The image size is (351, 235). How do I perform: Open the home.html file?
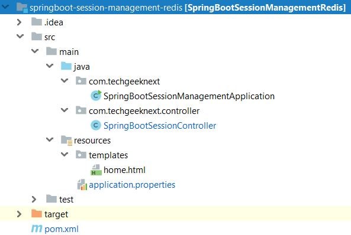pos(124,170)
